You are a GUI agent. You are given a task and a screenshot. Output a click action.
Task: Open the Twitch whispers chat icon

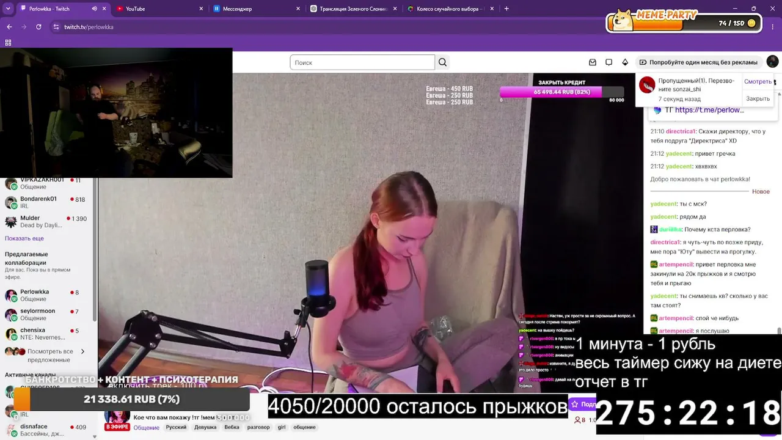[609, 62]
